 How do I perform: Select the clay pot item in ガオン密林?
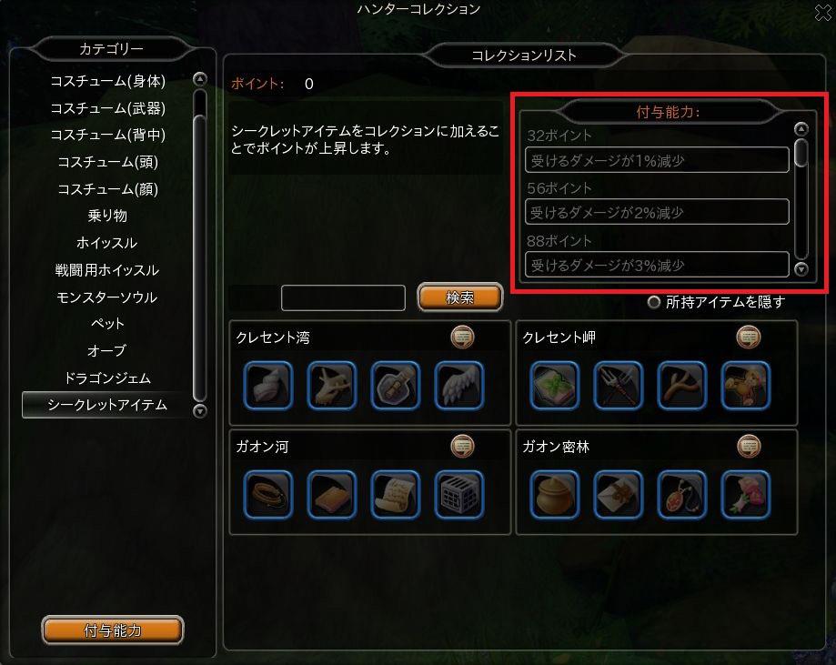point(555,495)
